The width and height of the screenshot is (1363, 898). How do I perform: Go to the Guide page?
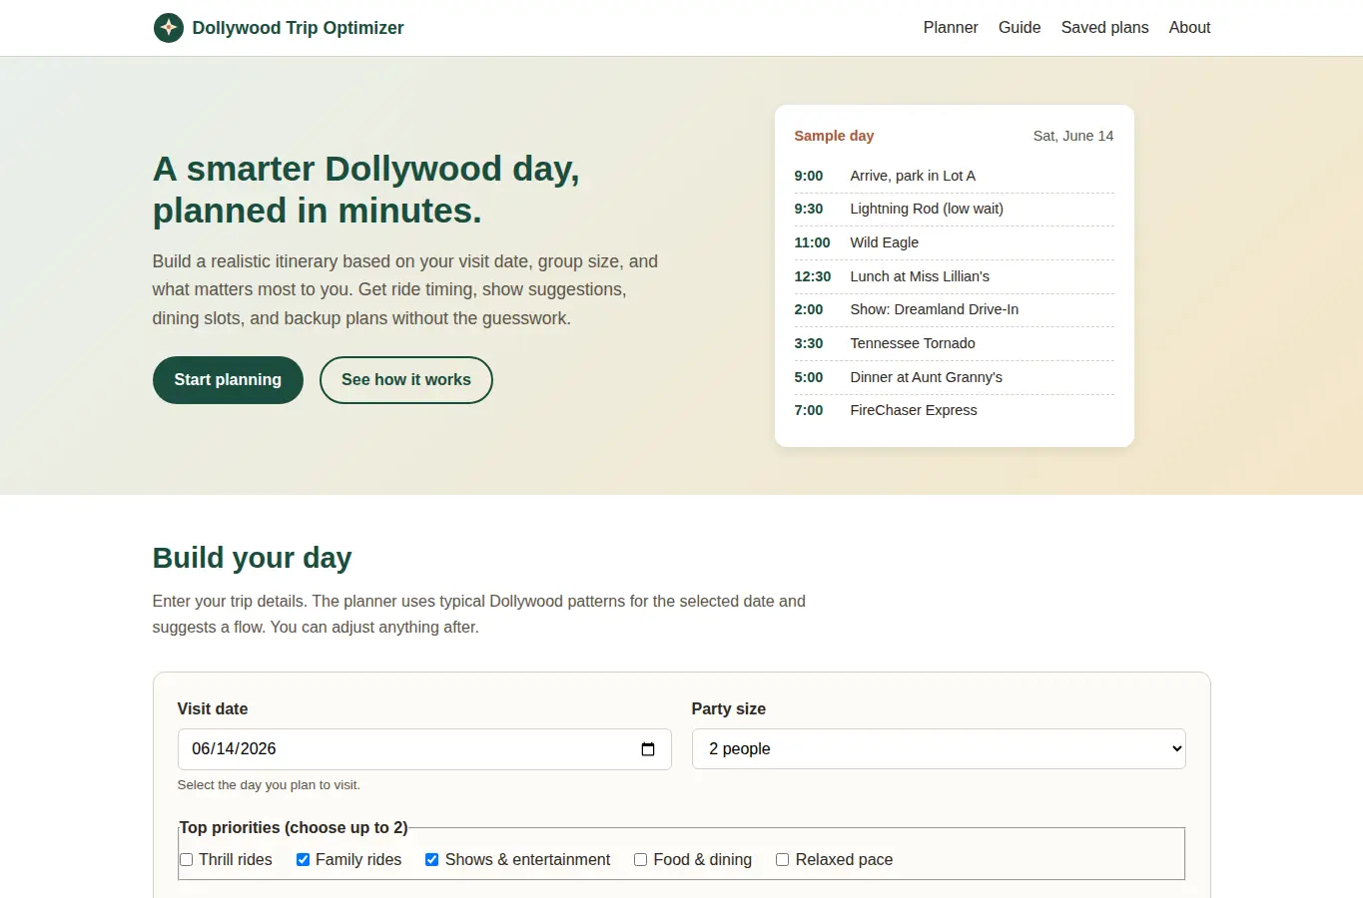(x=1020, y=28)
